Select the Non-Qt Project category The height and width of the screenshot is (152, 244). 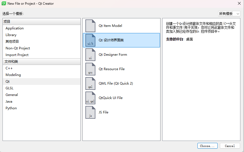click(x=42, y=48)
